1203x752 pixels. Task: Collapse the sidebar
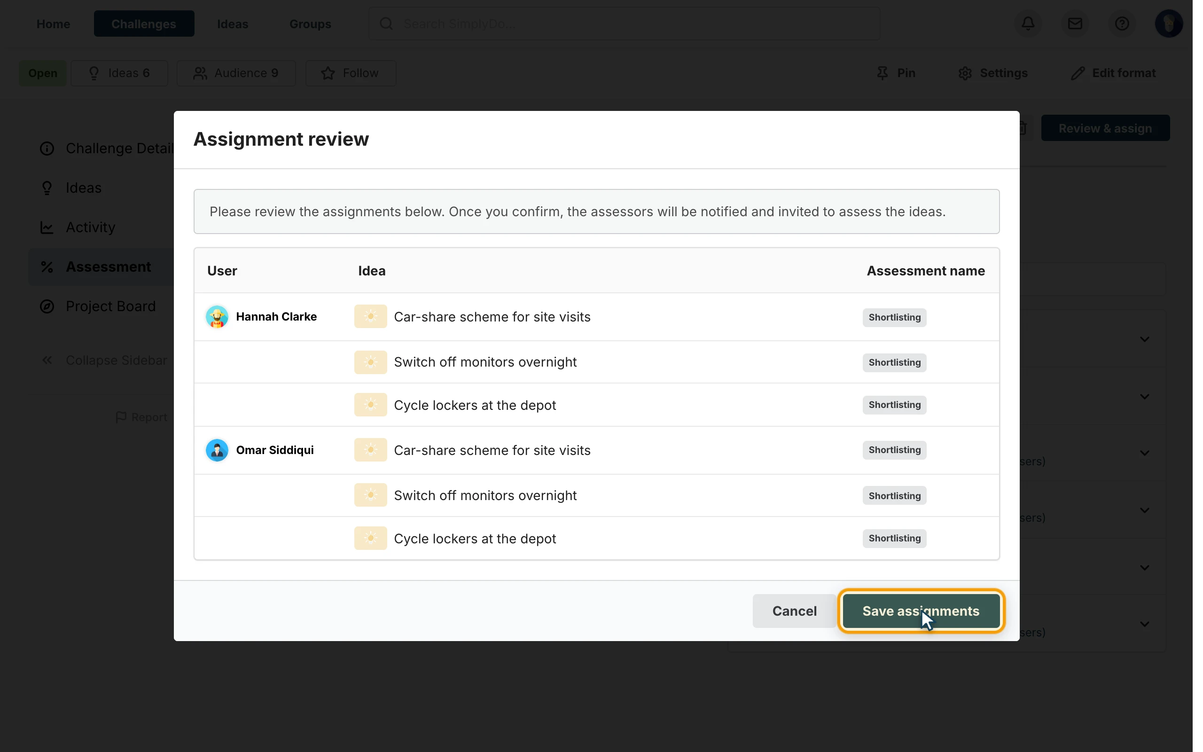104,360
